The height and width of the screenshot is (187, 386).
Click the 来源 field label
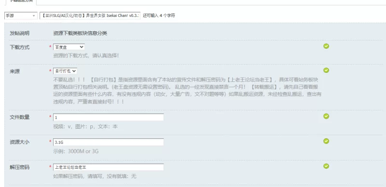click(x=14, y=71)
